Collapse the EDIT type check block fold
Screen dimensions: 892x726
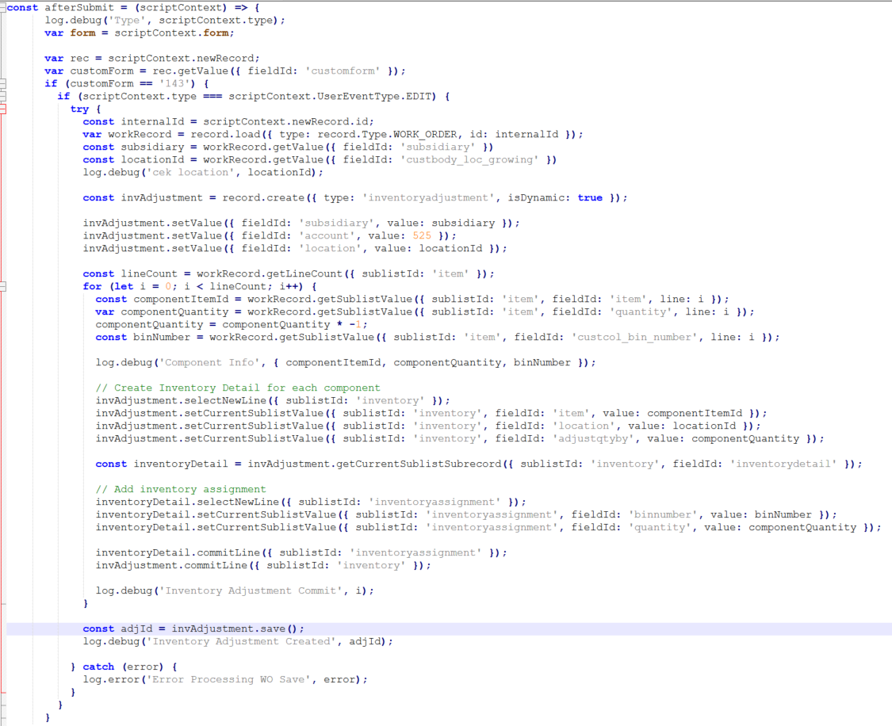point(3,95)
